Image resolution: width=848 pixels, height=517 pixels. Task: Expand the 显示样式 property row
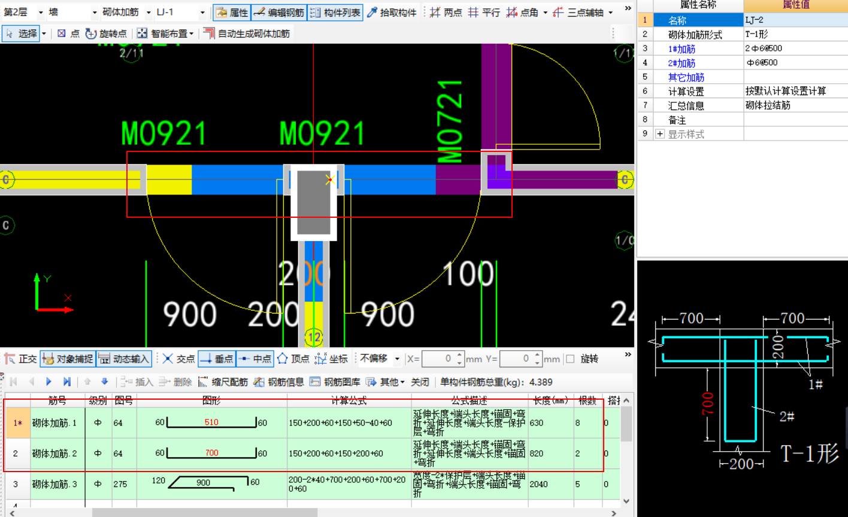click(660, 134)
